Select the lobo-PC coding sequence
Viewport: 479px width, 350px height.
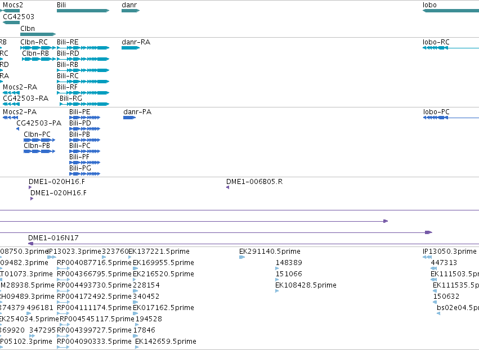(x=451, y=118)
